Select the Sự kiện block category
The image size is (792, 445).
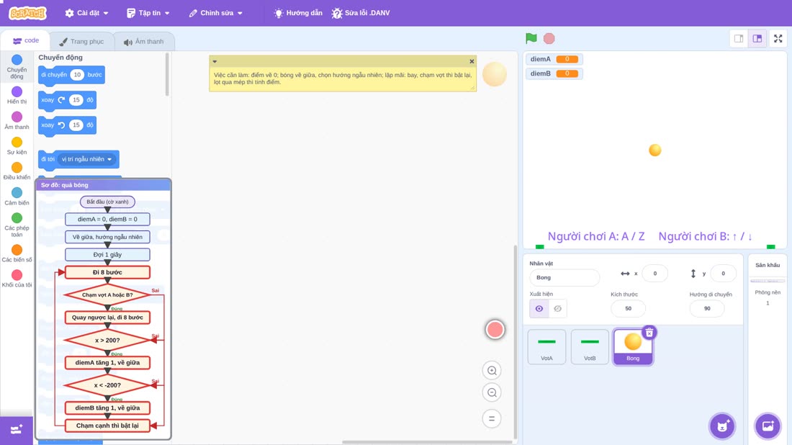(17, 145)
